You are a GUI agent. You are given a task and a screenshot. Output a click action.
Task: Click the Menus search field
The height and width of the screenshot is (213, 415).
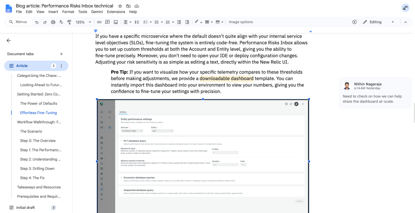(18, 22)
